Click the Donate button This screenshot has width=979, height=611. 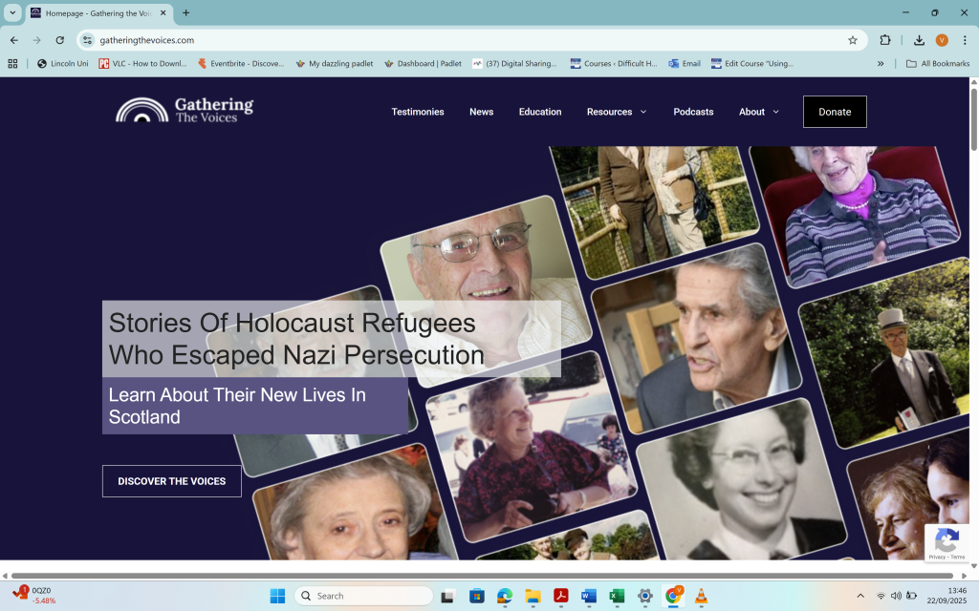(x=835, y=112)
